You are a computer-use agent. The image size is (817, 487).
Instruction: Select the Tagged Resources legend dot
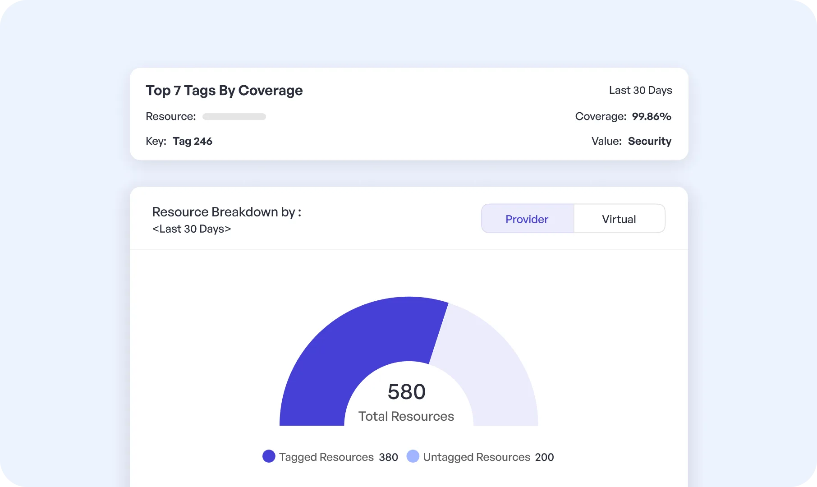click(x=269, y=456)
